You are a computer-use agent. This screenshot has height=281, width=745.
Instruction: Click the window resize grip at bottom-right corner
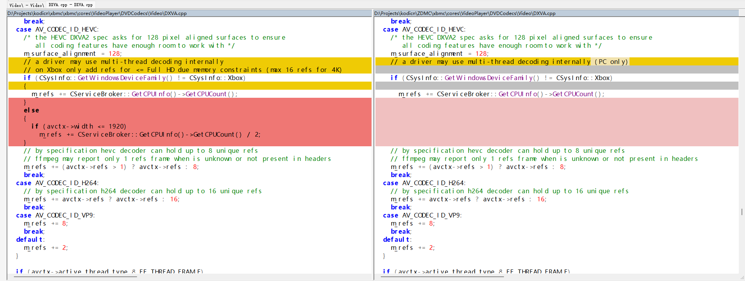pos(742,278)
